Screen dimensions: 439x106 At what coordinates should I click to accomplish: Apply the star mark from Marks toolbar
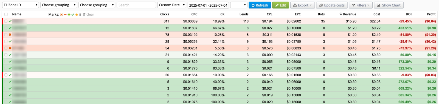77,15
